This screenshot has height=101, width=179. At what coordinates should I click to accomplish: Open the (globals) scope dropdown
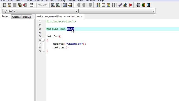[40, 11]
